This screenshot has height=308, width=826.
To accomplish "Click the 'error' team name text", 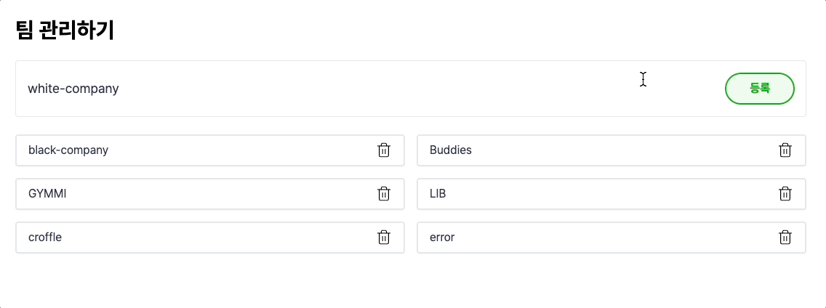I will point(442,238).
